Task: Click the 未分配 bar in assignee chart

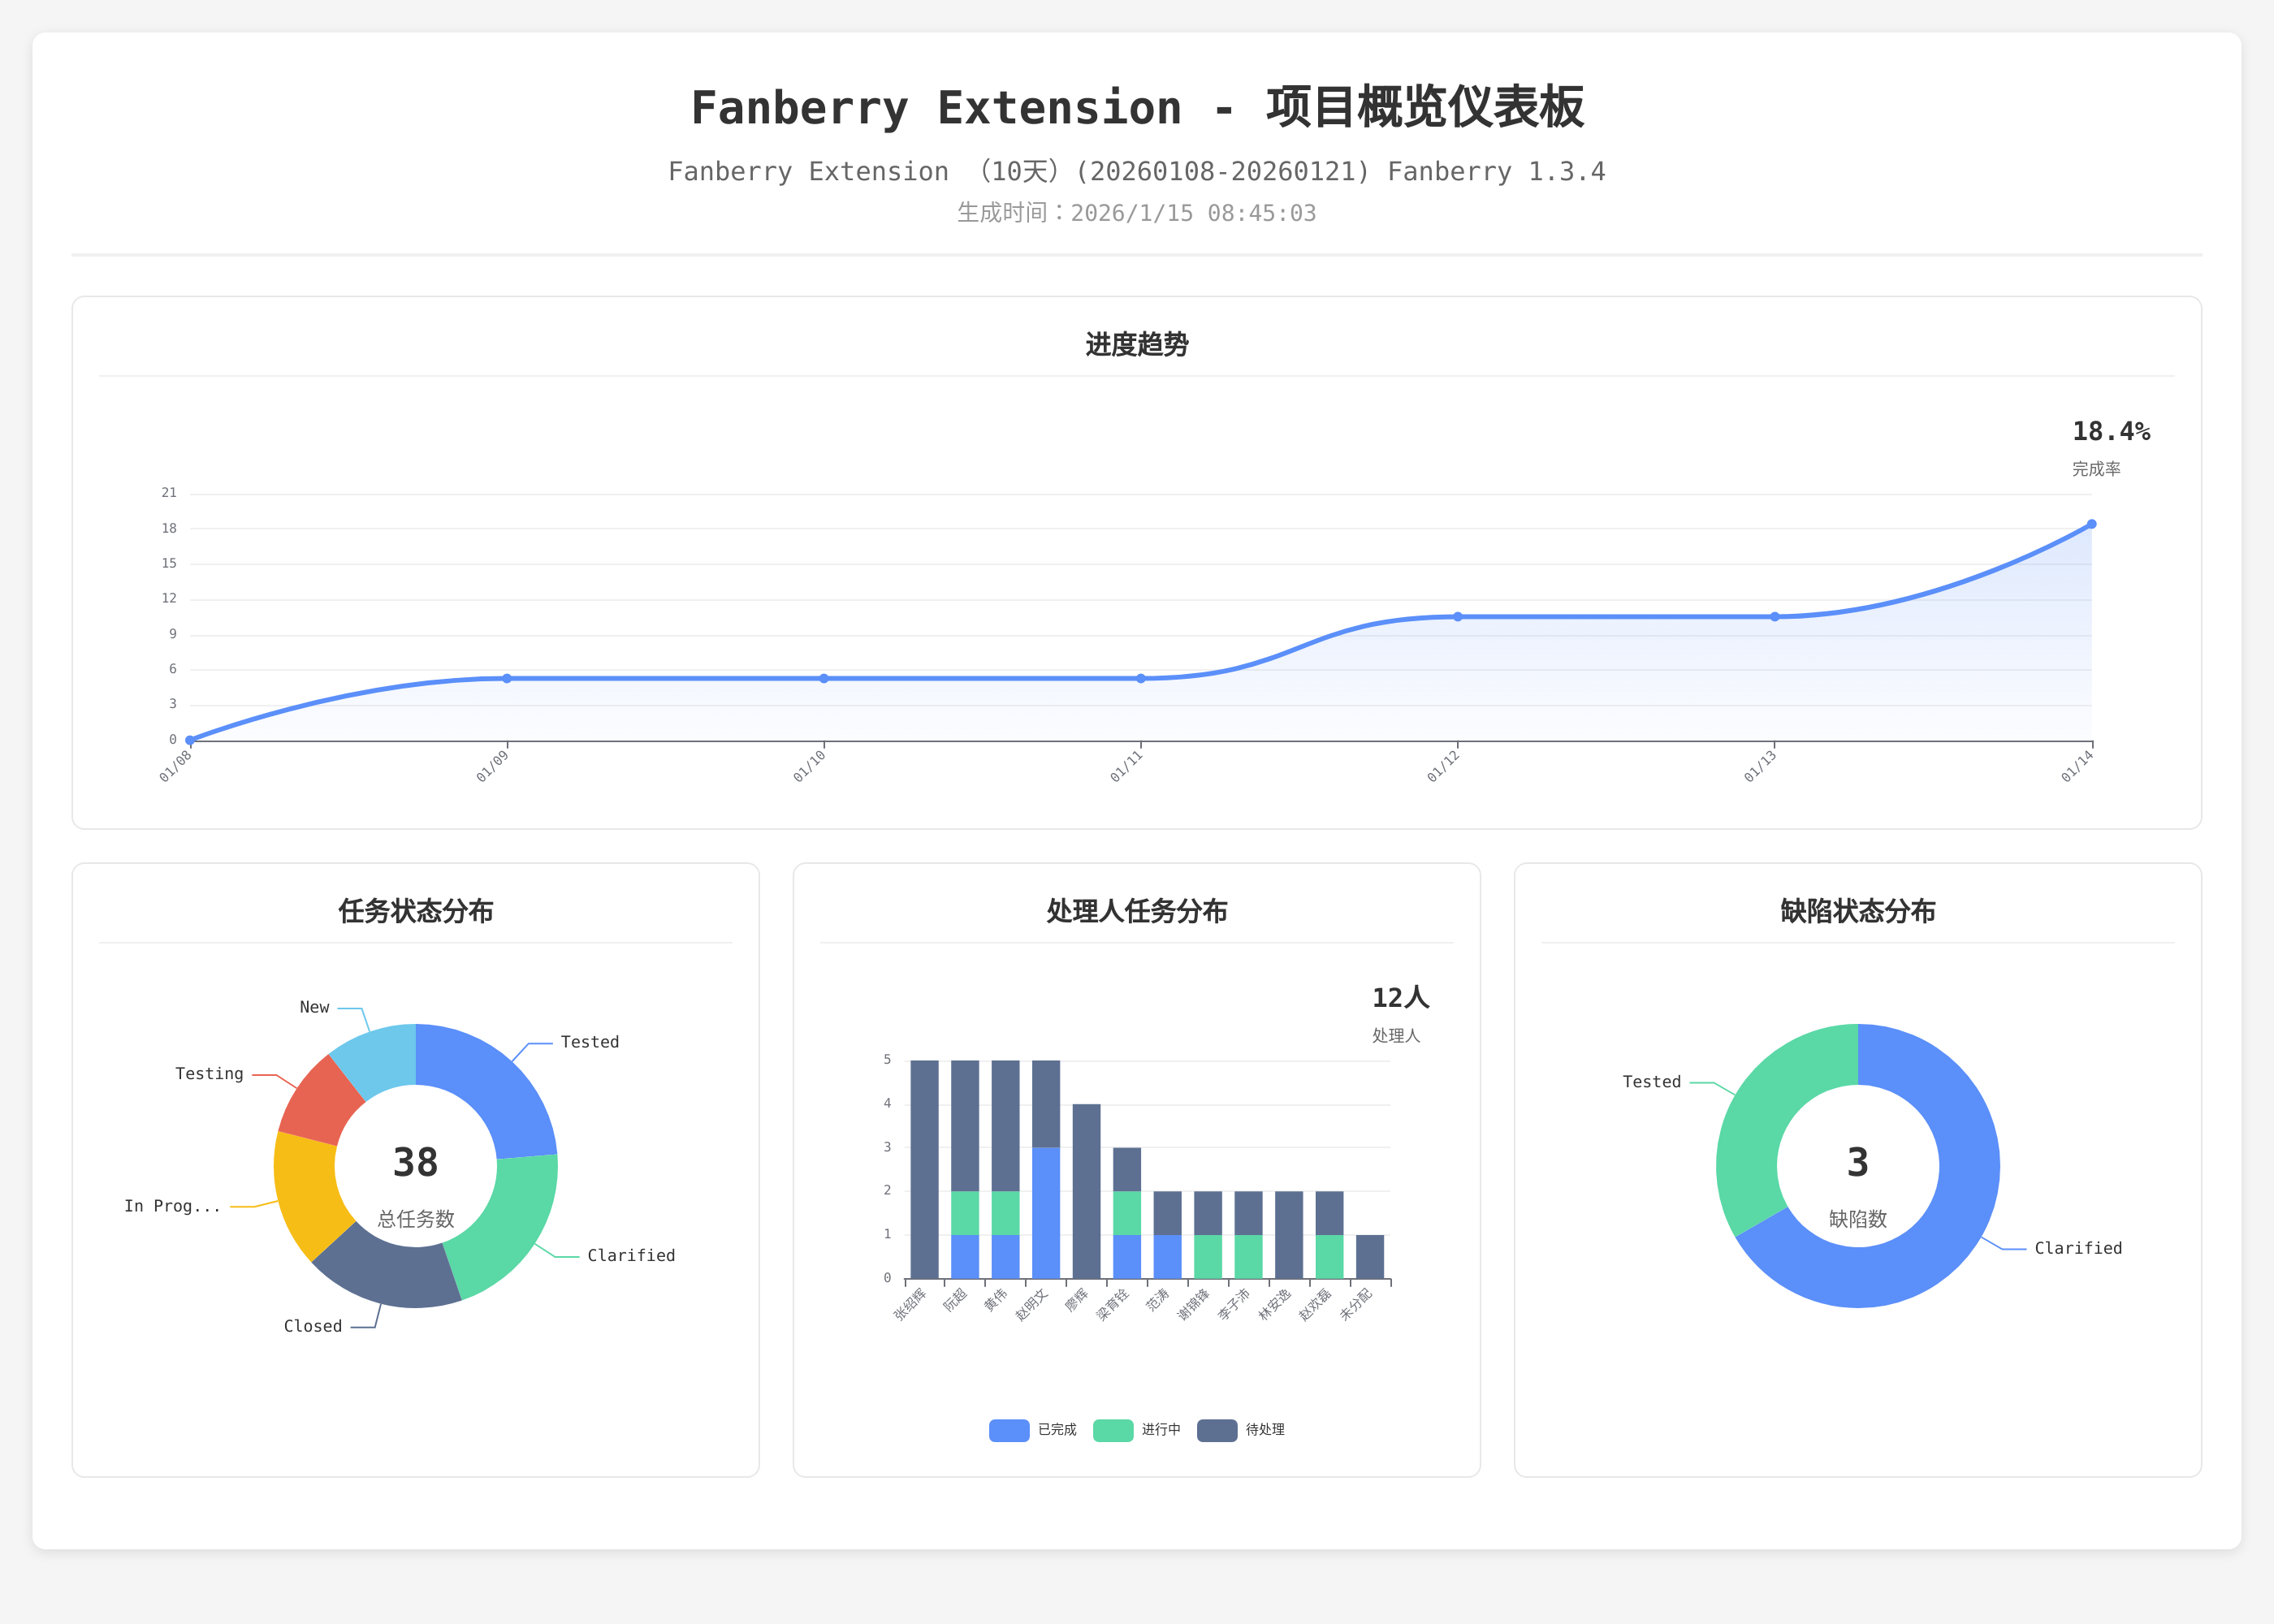Action: tap(1369, 1256)
